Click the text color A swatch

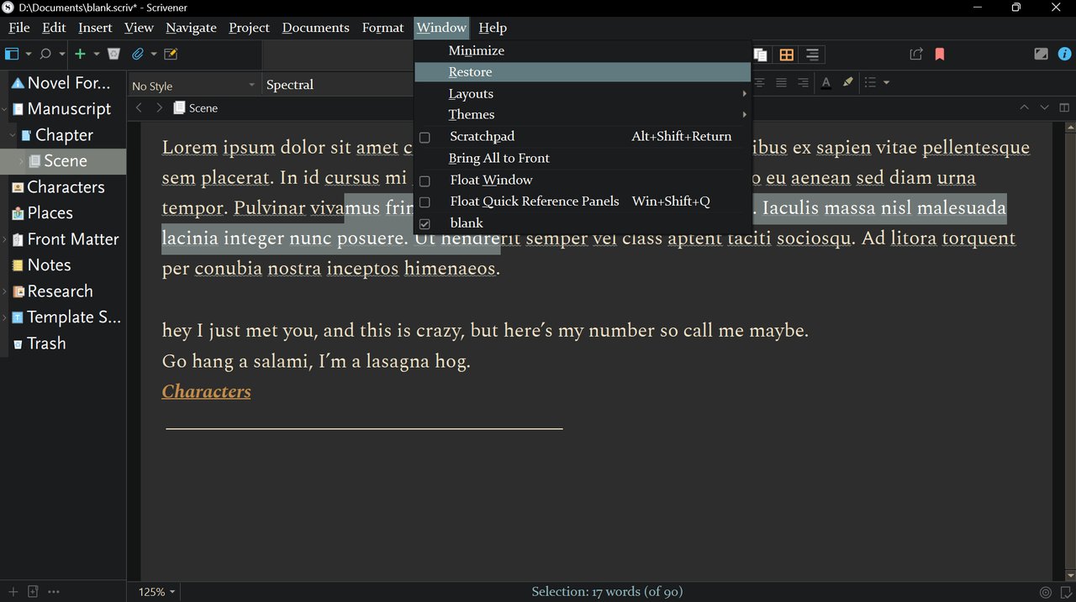[825, 82]
